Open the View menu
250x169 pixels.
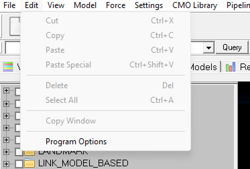(x=56, y=5)
